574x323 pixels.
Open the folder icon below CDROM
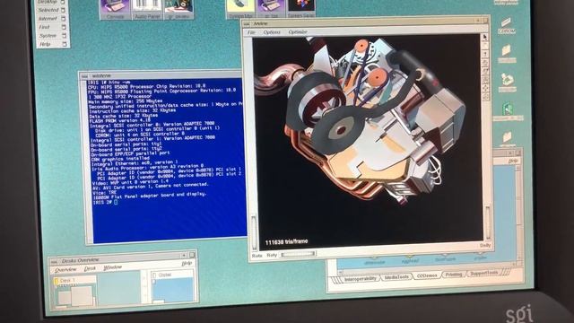coord(507,53)
